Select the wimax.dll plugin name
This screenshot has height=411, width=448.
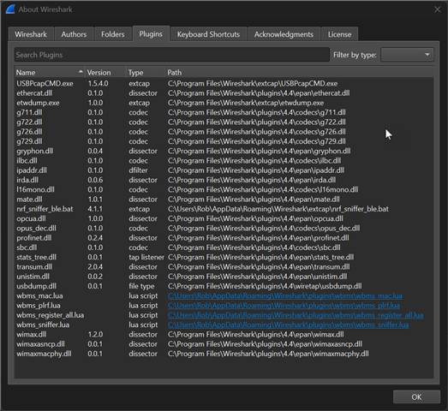point(32,335)
